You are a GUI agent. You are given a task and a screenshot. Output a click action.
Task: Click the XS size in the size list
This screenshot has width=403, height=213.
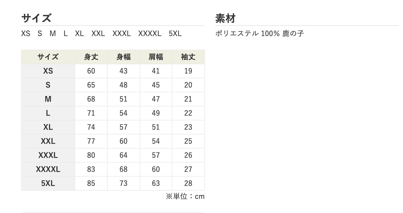pyautogui.click(x=26, y=34)
